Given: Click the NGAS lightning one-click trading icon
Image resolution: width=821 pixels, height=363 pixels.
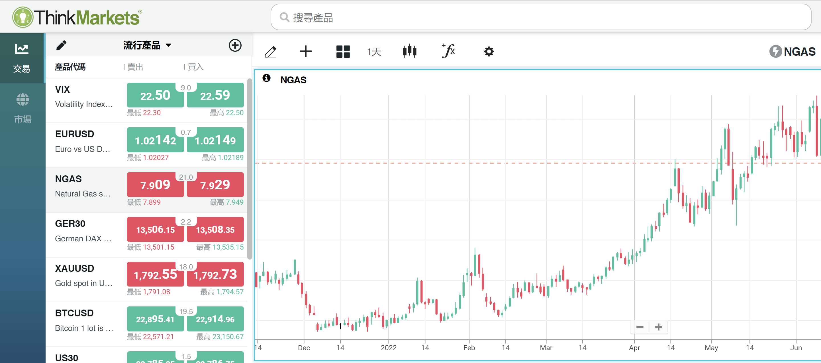Looking at the screenshot, I should [775, 51].
